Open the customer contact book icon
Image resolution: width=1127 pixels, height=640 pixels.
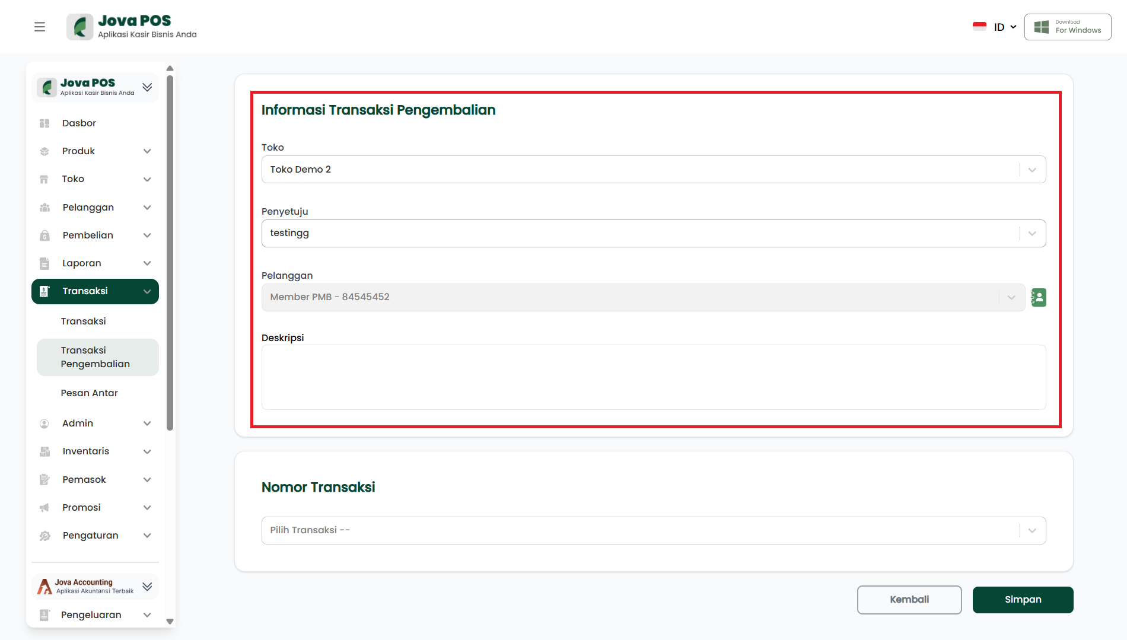(x=1039, y=297)
